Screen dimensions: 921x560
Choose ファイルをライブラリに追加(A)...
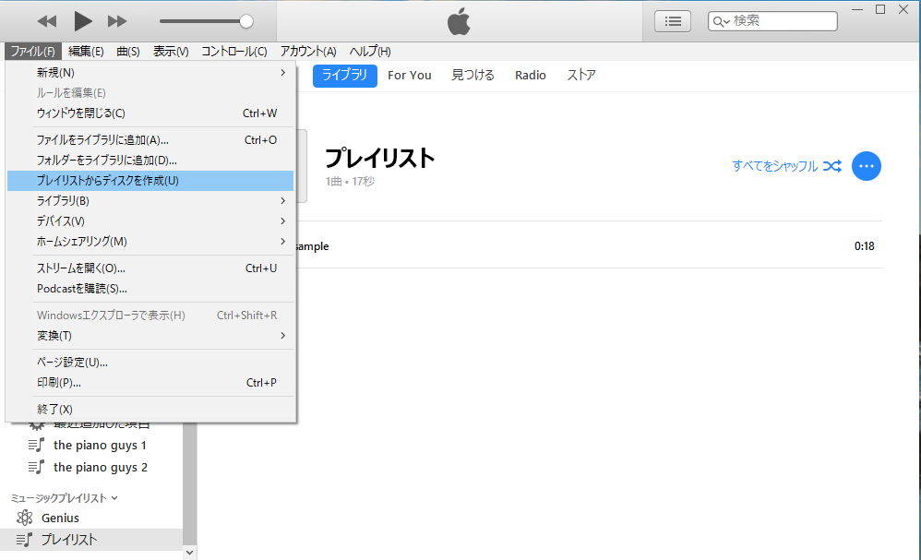150,139
